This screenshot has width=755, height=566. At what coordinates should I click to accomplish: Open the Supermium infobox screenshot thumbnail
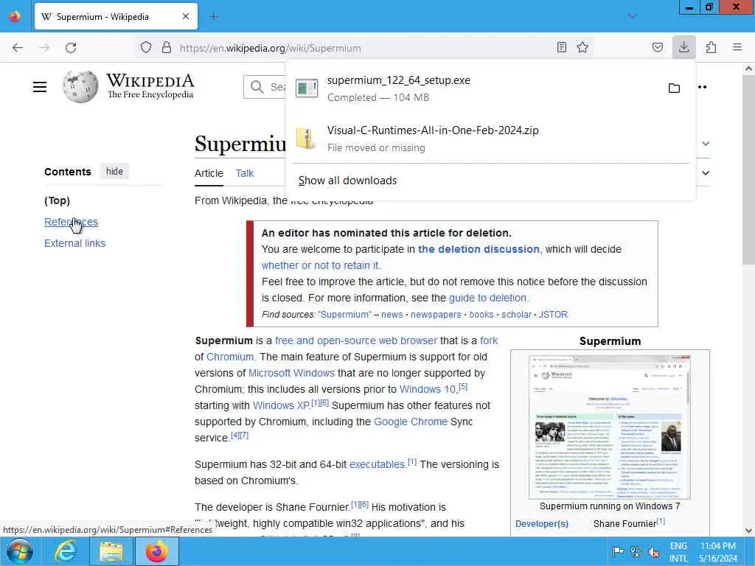point(610,427)
